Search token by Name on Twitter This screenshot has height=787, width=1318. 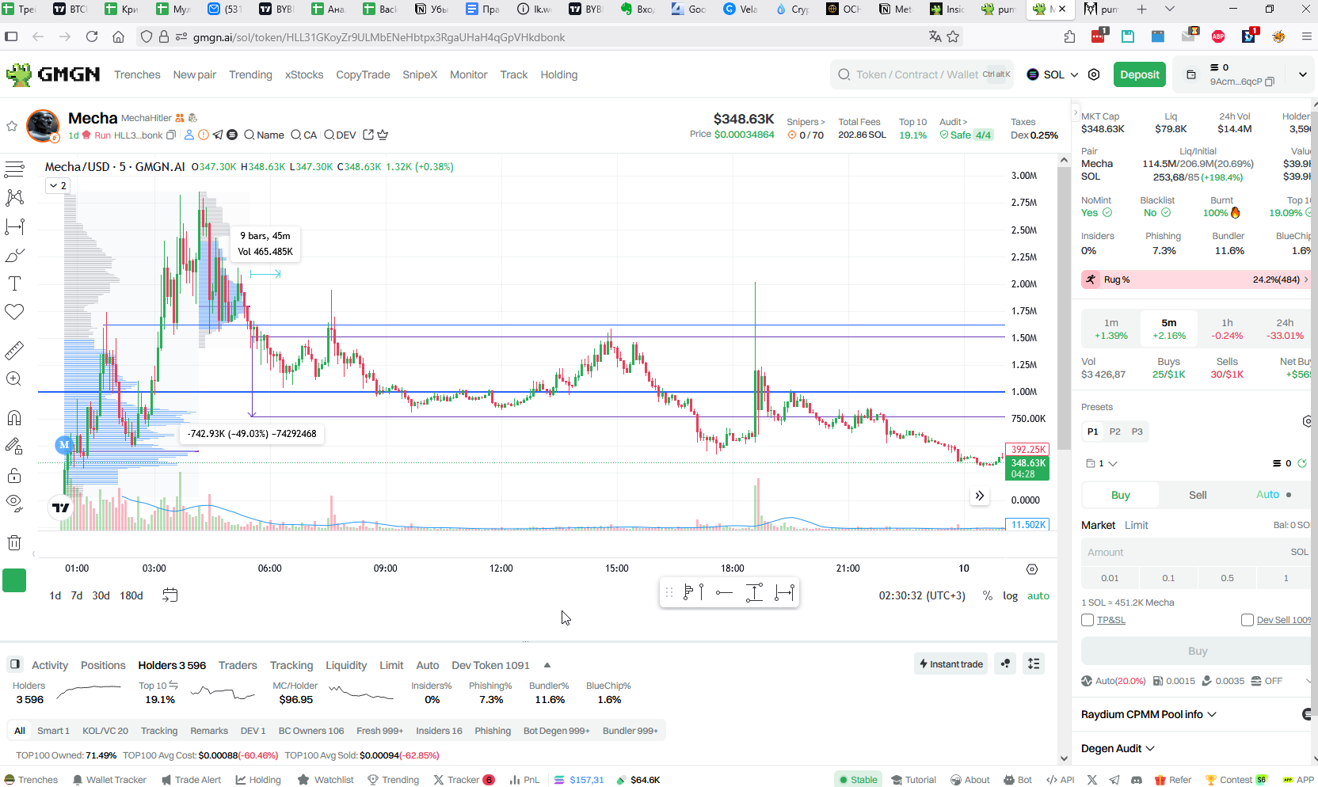tap(265, 135)
